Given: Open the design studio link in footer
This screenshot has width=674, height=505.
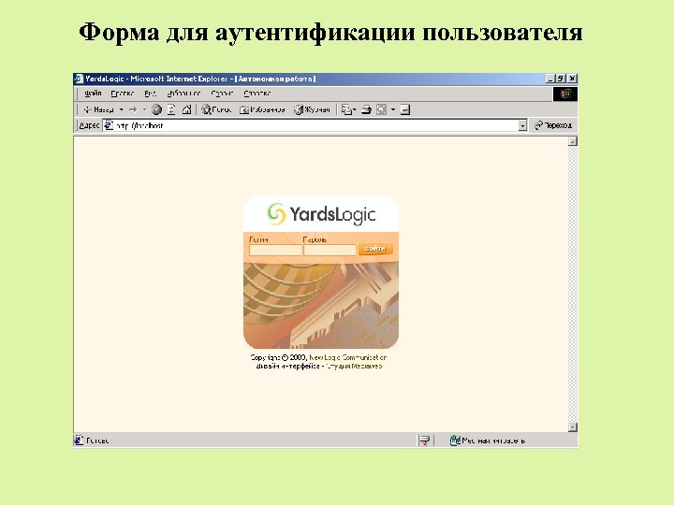Looking at the screenshot, I should (x=354, y=367).
